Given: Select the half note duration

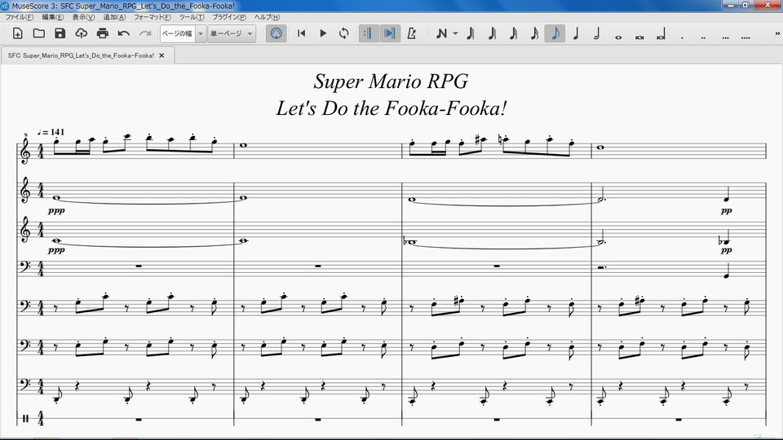Looking at the screenshot, I should click(x=597, y=33).
